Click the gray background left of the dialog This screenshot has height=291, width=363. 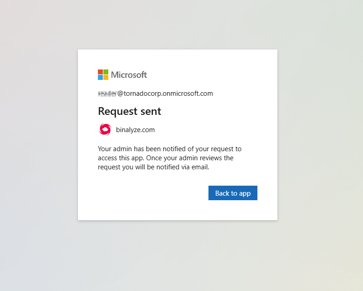coord(39,136)
